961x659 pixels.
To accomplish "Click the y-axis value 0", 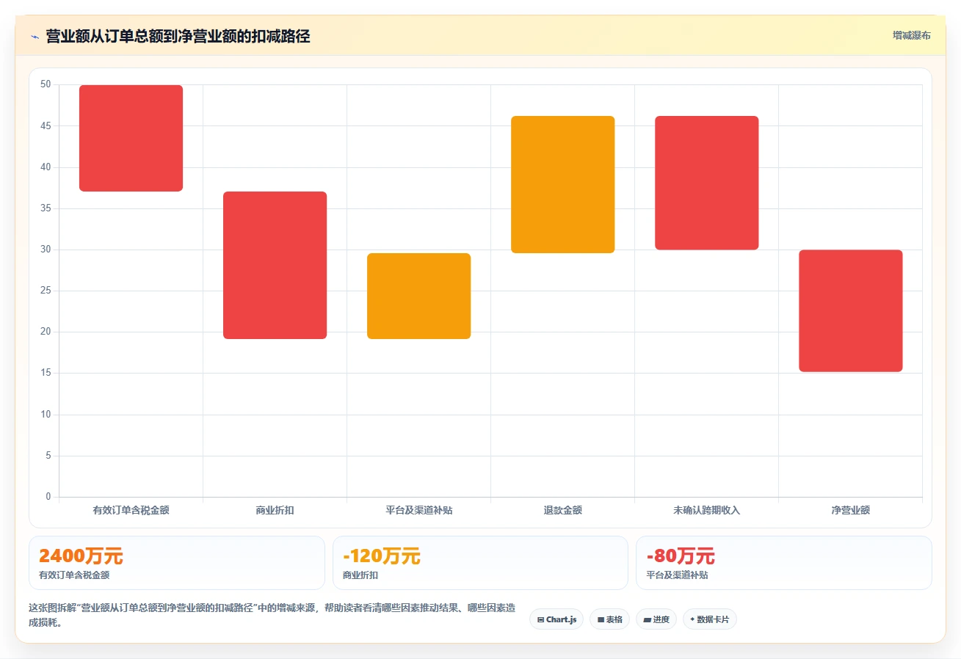I will [48, 497].
